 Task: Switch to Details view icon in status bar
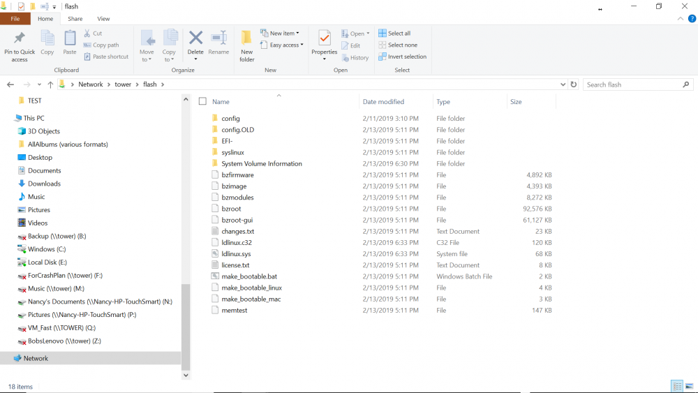(677, 386)
